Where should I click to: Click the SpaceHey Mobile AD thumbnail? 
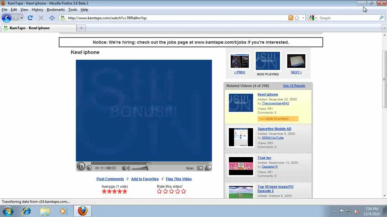[x=241, y=137]
